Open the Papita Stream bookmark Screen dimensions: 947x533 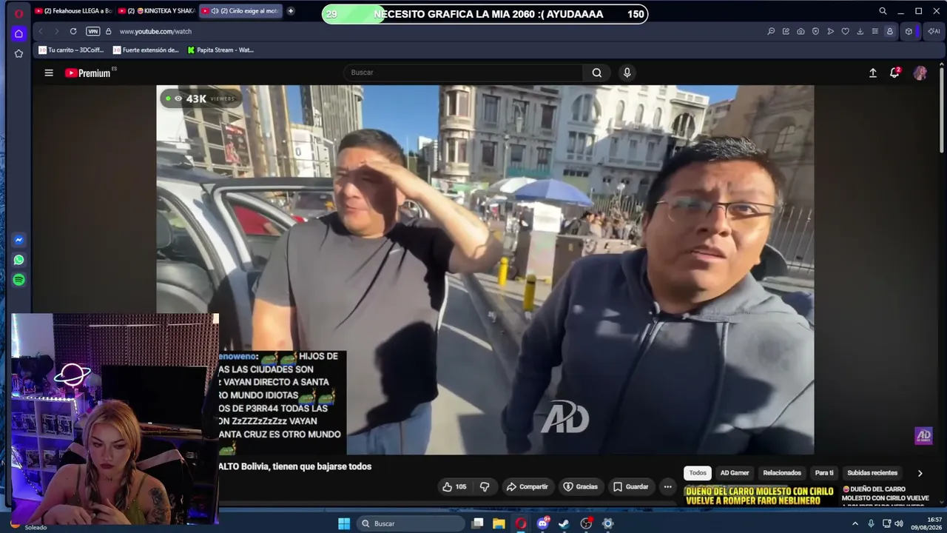coord(220,50)
